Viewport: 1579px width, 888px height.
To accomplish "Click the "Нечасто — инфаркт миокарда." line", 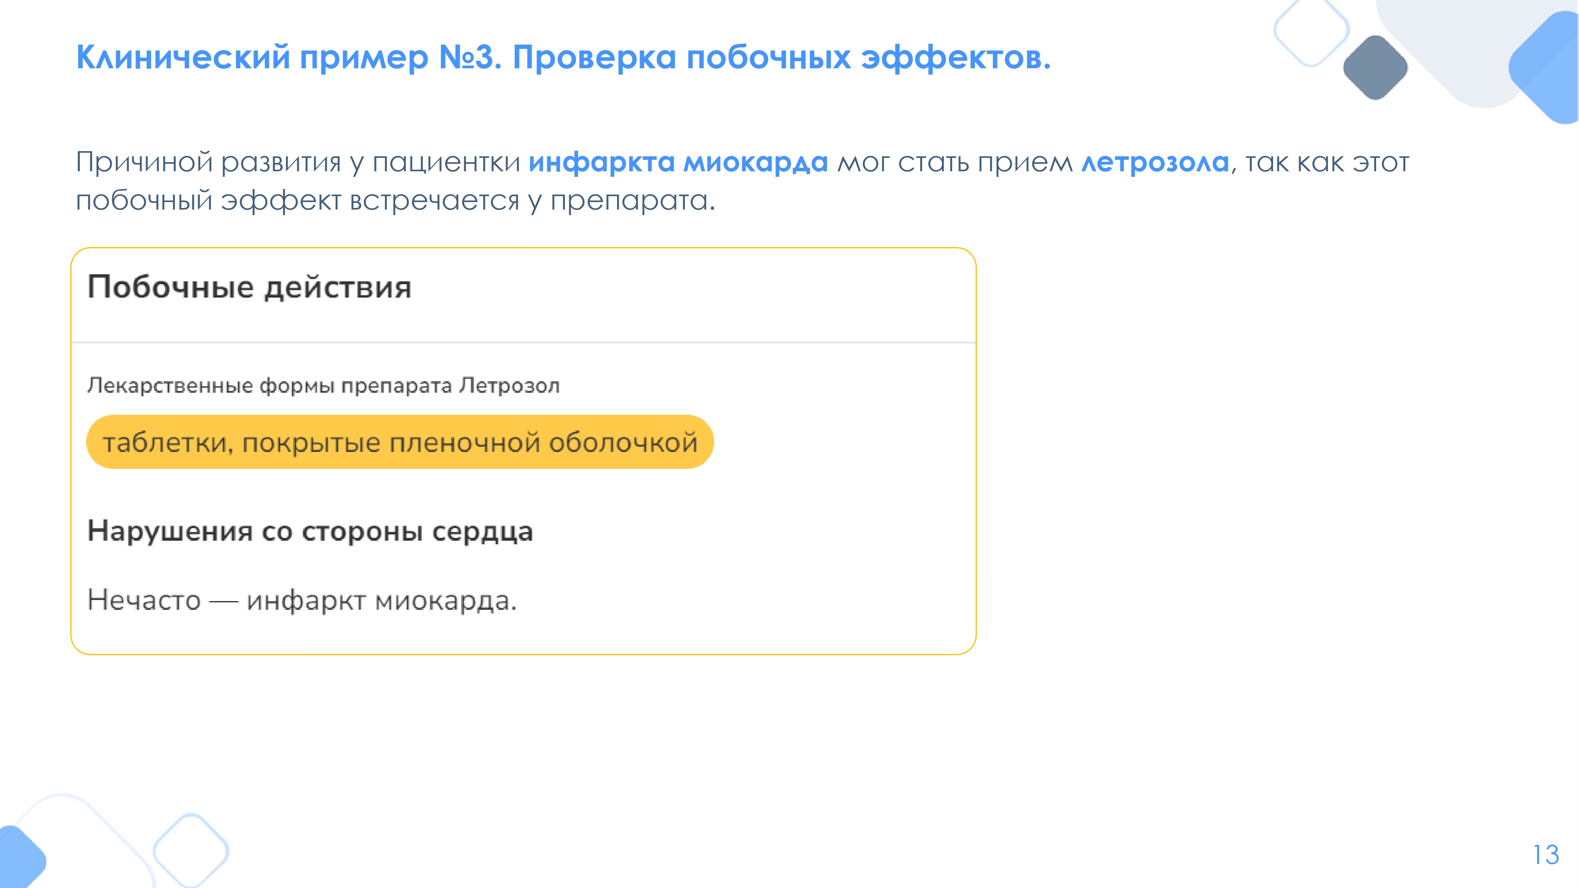I will 302,600.
